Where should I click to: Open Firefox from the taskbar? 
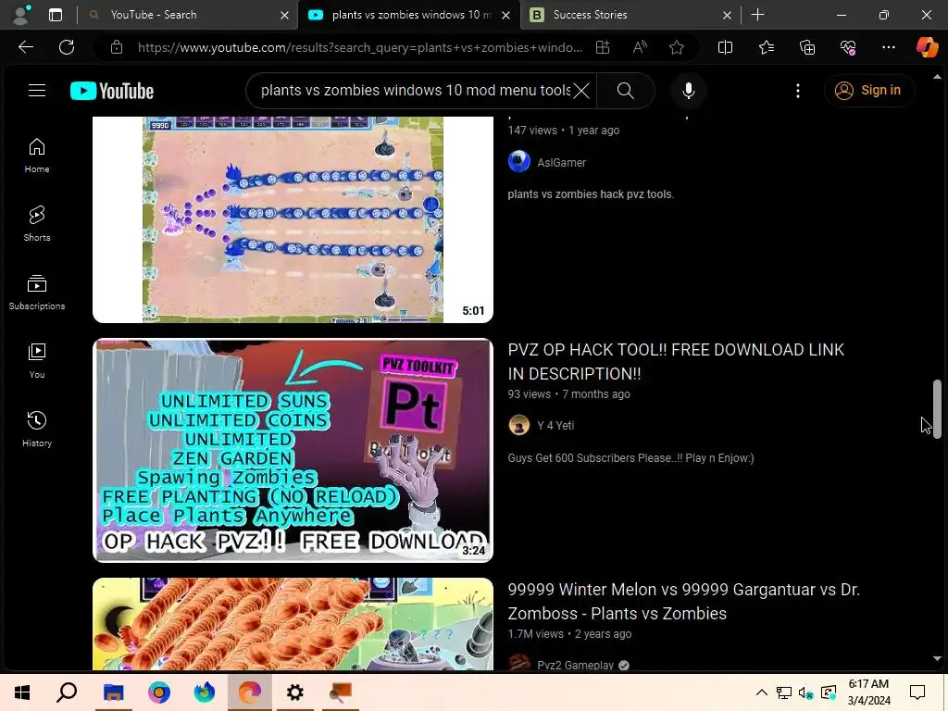tap(205, 692)
